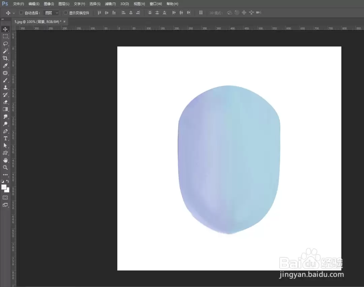
Task: Activate the Clone Stamp tool
Action: click(5, 88)
